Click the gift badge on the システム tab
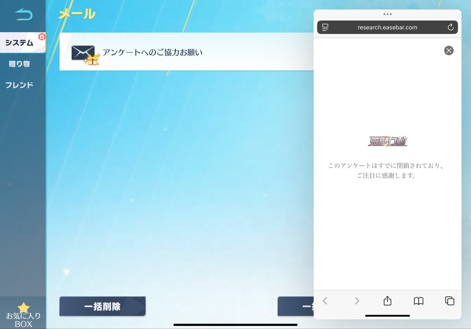471x329 pixels. click(42, 37)
